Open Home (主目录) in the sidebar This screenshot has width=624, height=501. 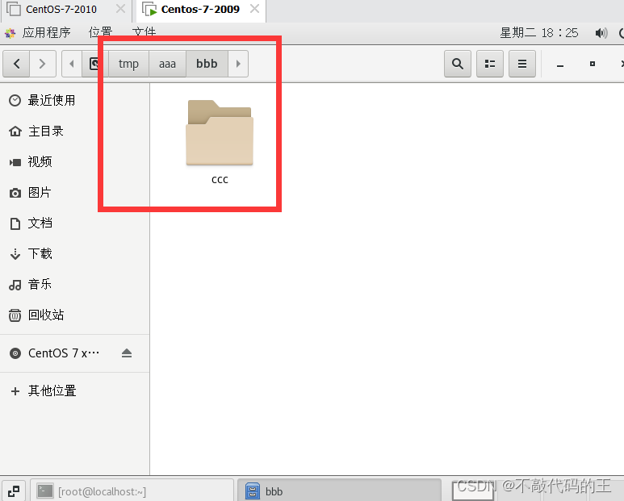75,131
